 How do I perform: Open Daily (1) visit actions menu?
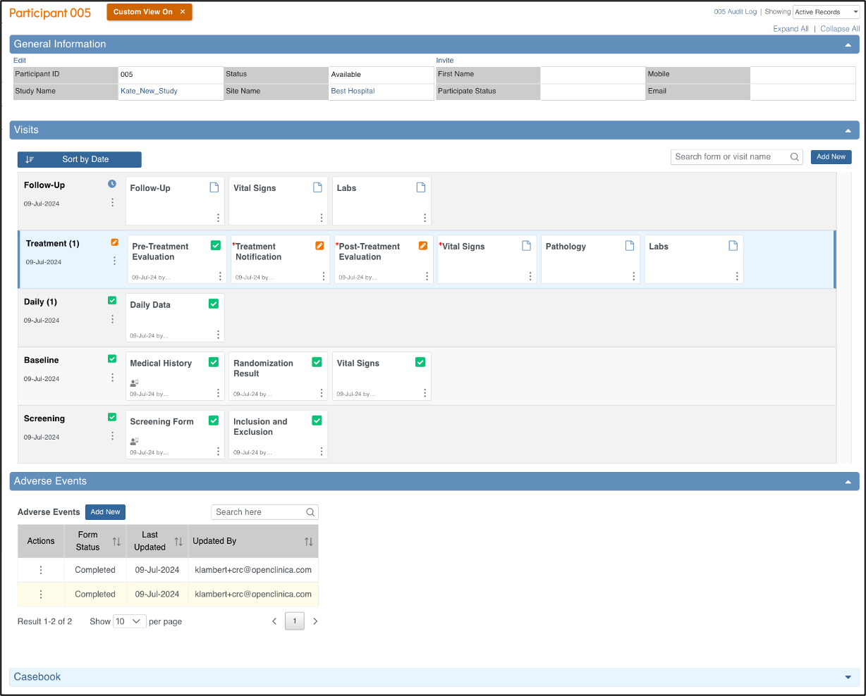(x=112, y=319)
